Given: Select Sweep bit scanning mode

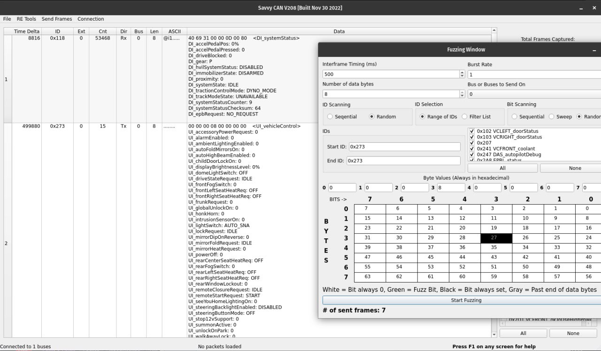Looking at the screenshot, I should pyautogui.click(x=552, y=117).
